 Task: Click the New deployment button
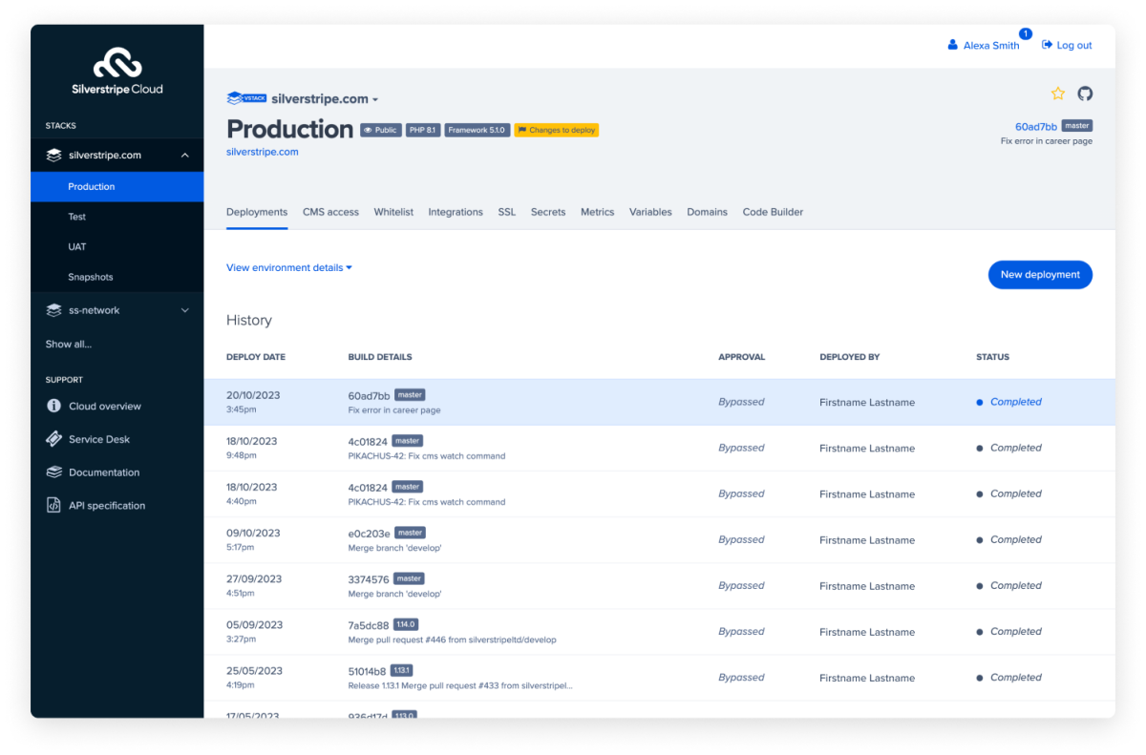coord(1040,274)
